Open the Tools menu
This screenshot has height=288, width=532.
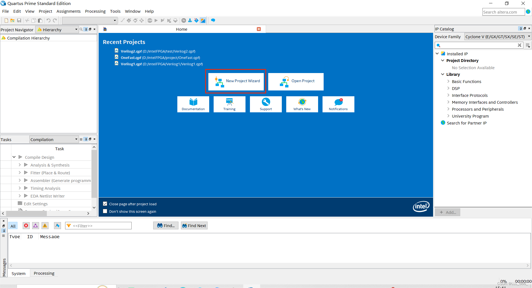point(115,11)
